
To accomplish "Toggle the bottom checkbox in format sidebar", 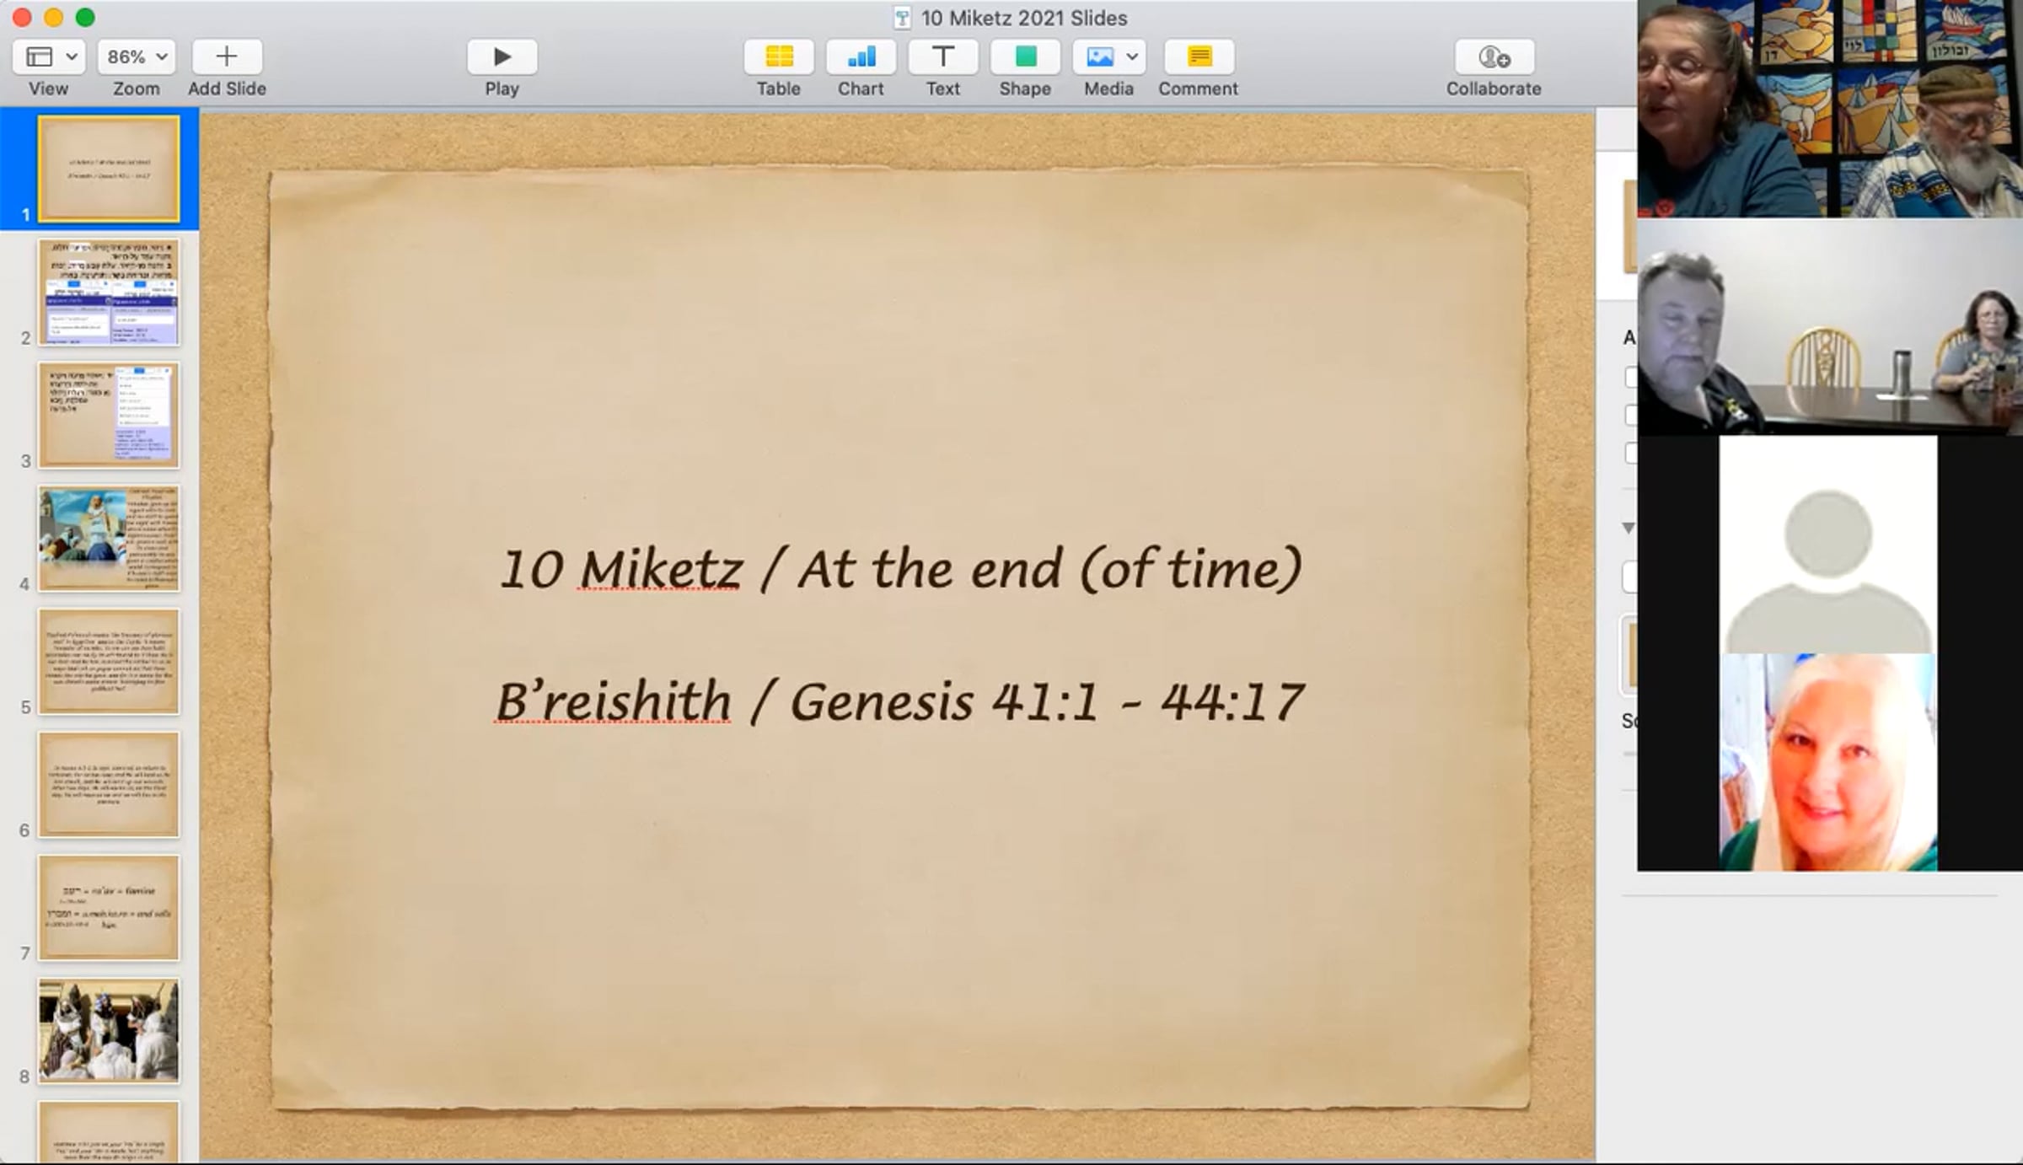I will click(x=1631, y=453).
